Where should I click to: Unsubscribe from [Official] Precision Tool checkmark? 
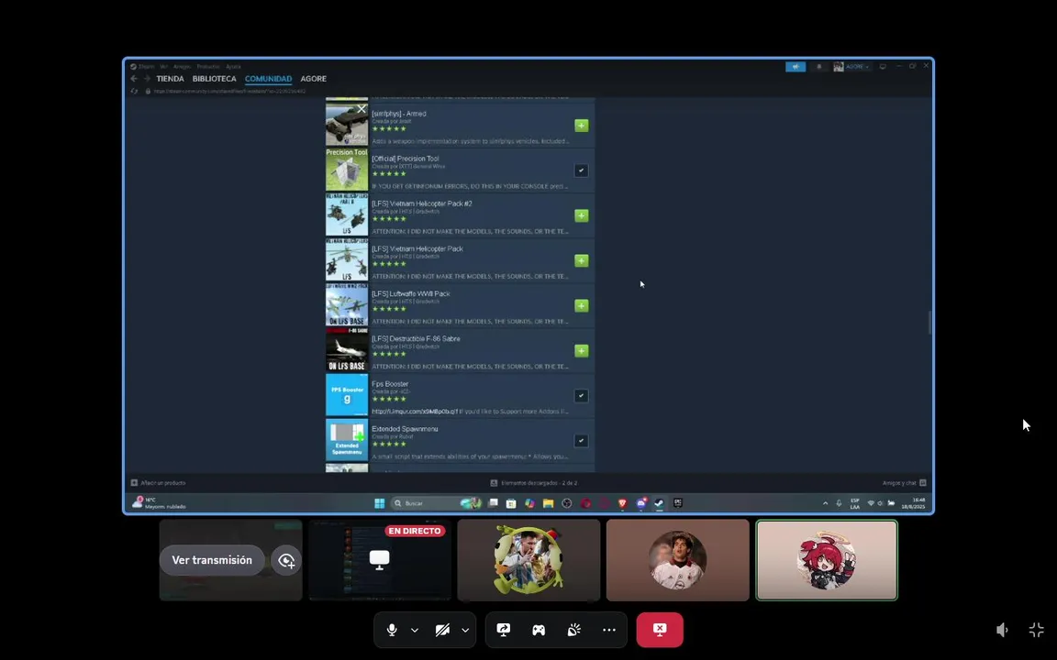pyautogui.click(x=581, y=170)
